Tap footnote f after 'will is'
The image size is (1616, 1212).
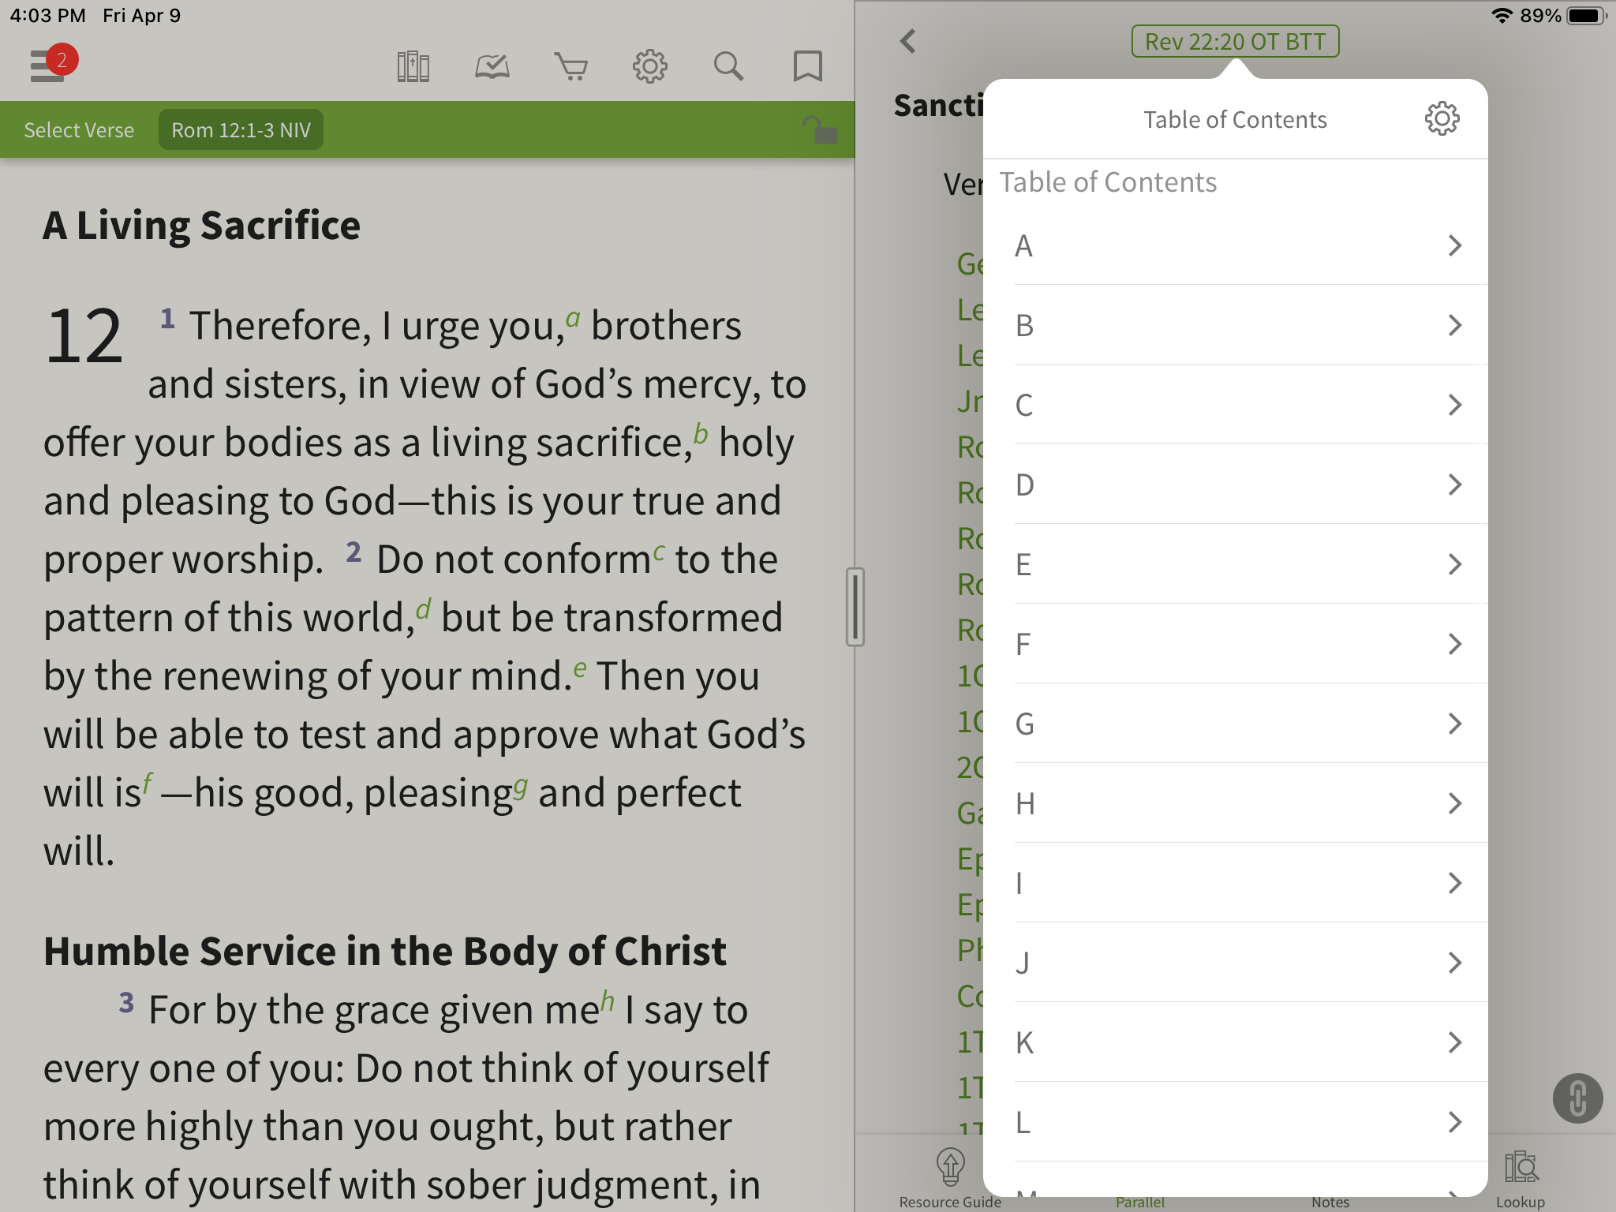coord(148,784)
